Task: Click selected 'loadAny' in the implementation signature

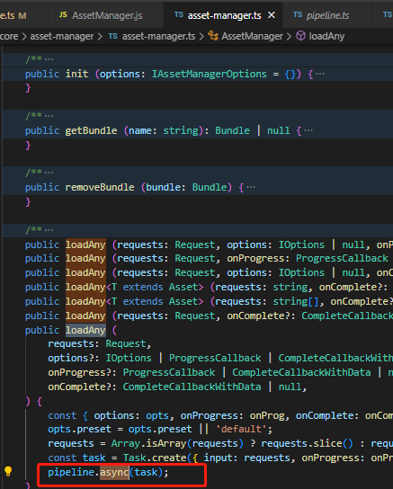Action: (85, 330)
